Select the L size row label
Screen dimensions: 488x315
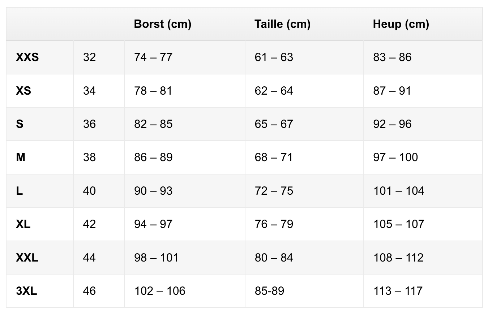20,191
